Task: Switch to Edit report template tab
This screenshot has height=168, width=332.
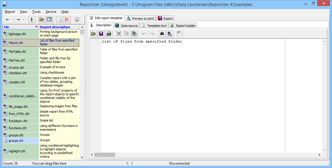Action: coord(106,18)
